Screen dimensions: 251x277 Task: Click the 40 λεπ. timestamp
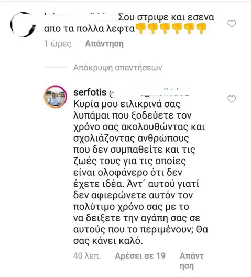click(x=87, y=256)
